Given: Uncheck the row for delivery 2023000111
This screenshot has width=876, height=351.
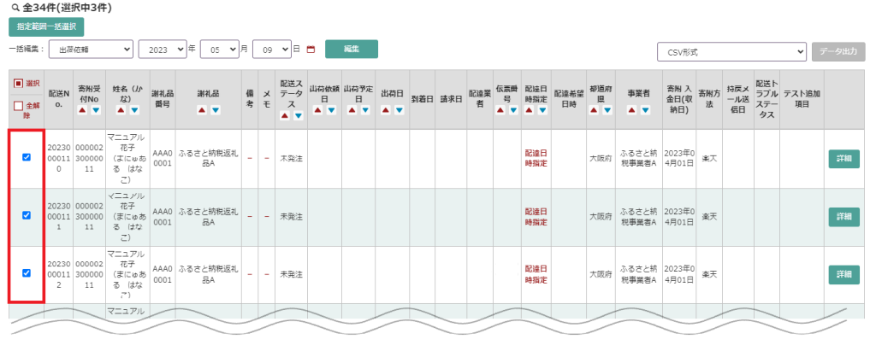Looking at the screenshot, I should point(27,215).
